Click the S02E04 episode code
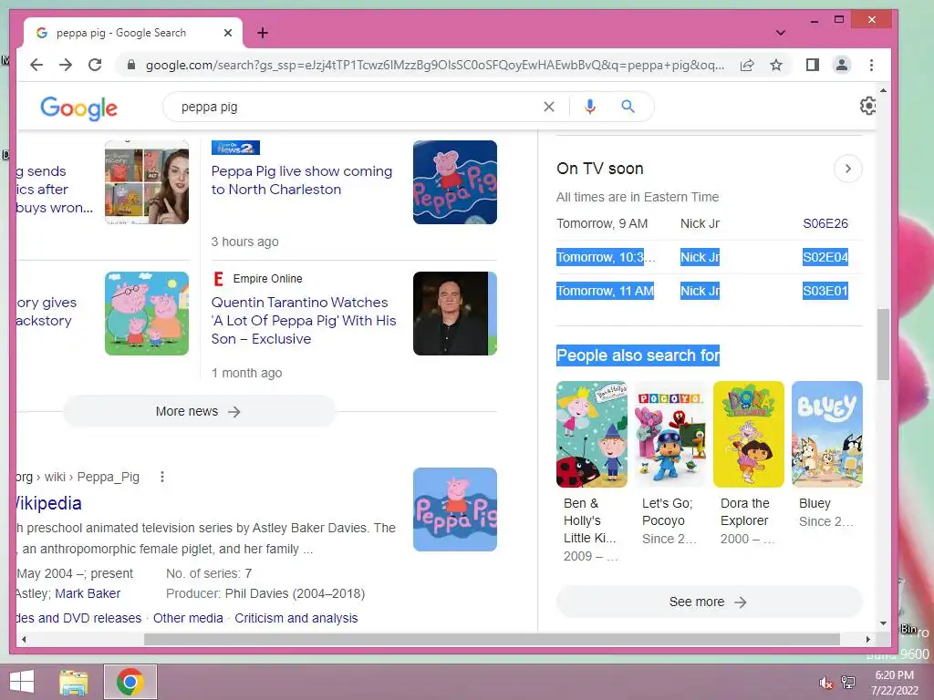This screenshot has width=934, height=700. pyautogui.click(x=825, y=257)
